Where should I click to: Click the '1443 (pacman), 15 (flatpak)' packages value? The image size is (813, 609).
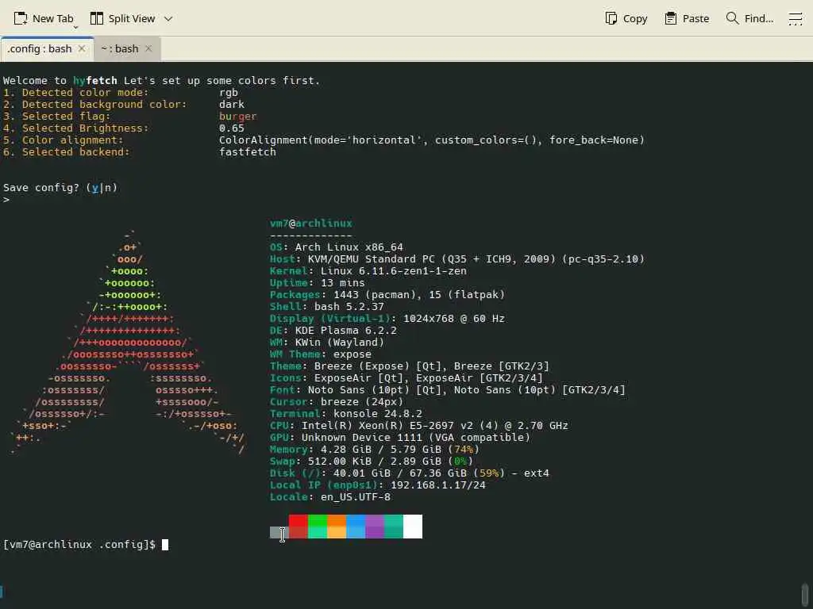pyautogui.click(x=419, y=295)
